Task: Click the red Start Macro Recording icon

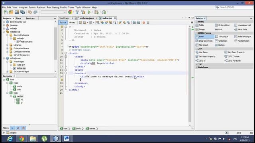Action: pos(143,23)
